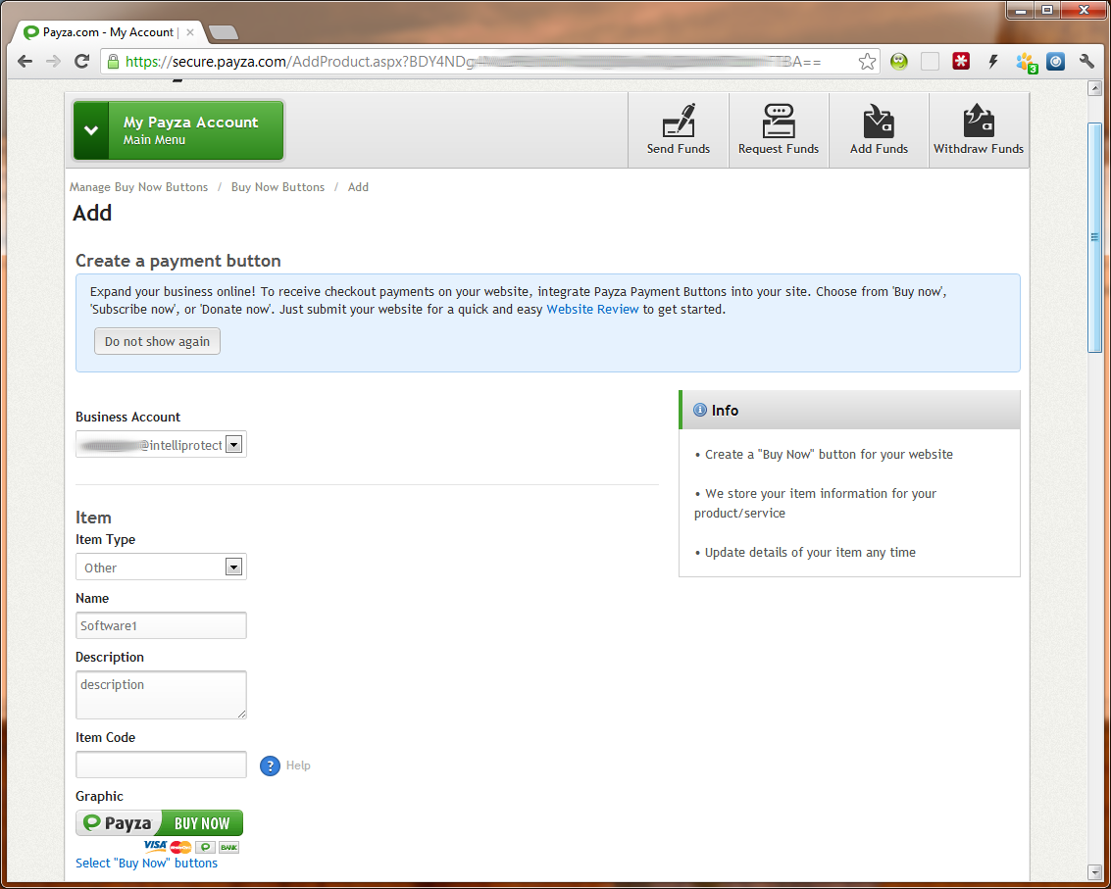Click the scrollbar up arrow
Viewport: 1111px width, 889px height.
pos(1094,88)
